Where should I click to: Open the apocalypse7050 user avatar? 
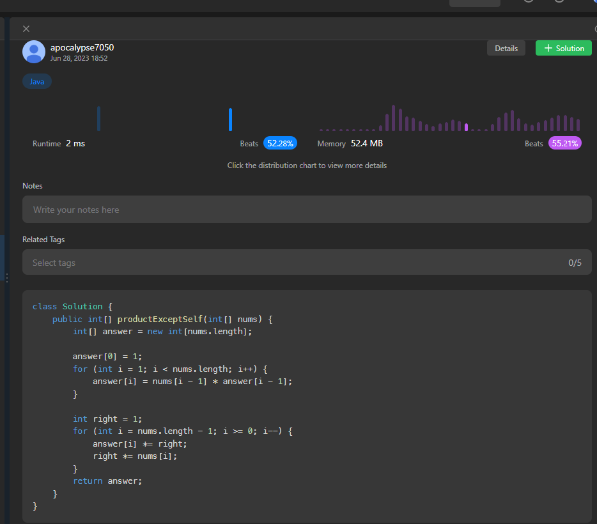coord(34,52)
